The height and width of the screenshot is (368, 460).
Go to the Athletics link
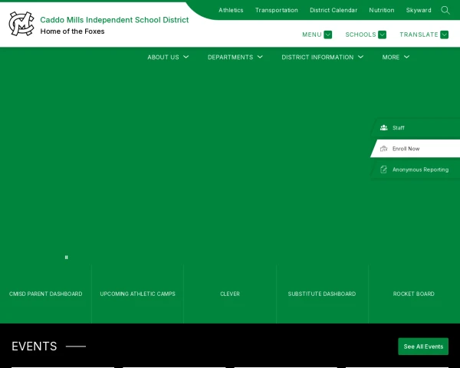(x=231, y=10)
